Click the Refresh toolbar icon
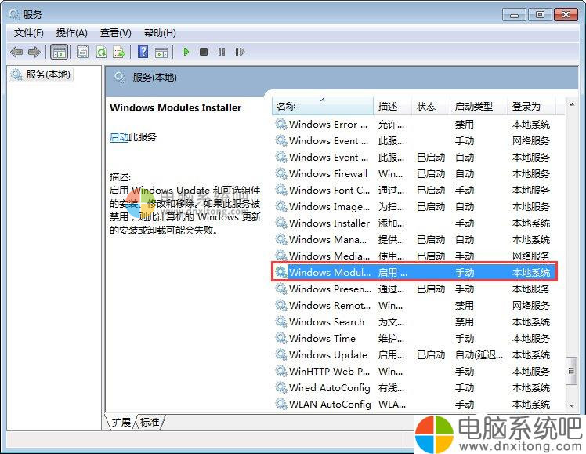586x454 pixels. (x=101, y=52)
